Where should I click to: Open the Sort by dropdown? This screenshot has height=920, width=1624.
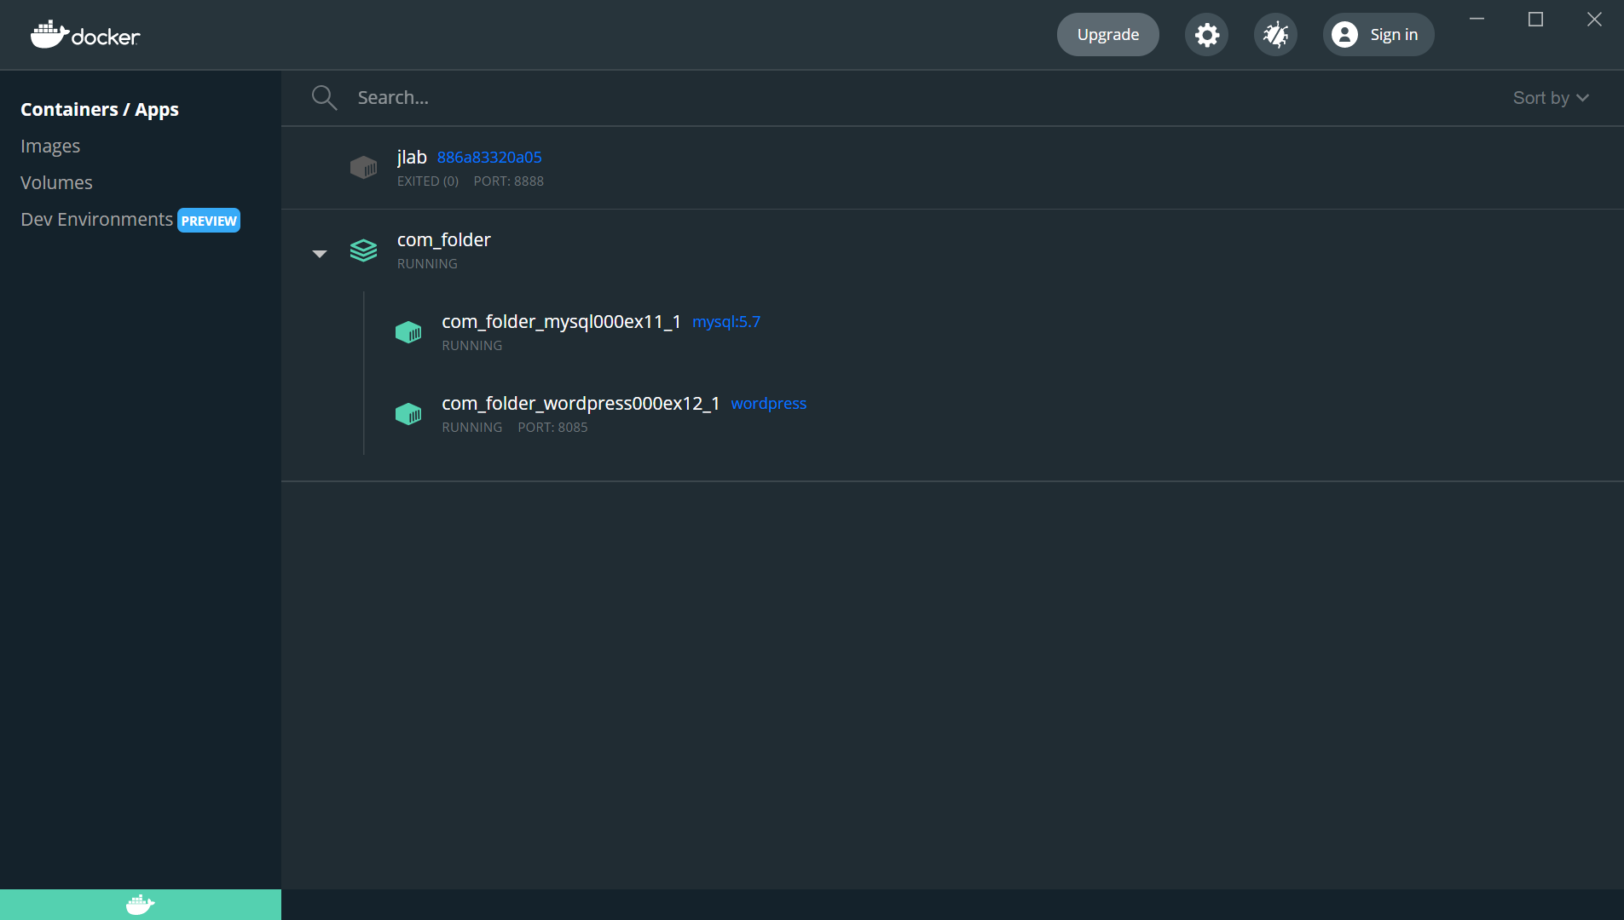(x=1551, y=98)
